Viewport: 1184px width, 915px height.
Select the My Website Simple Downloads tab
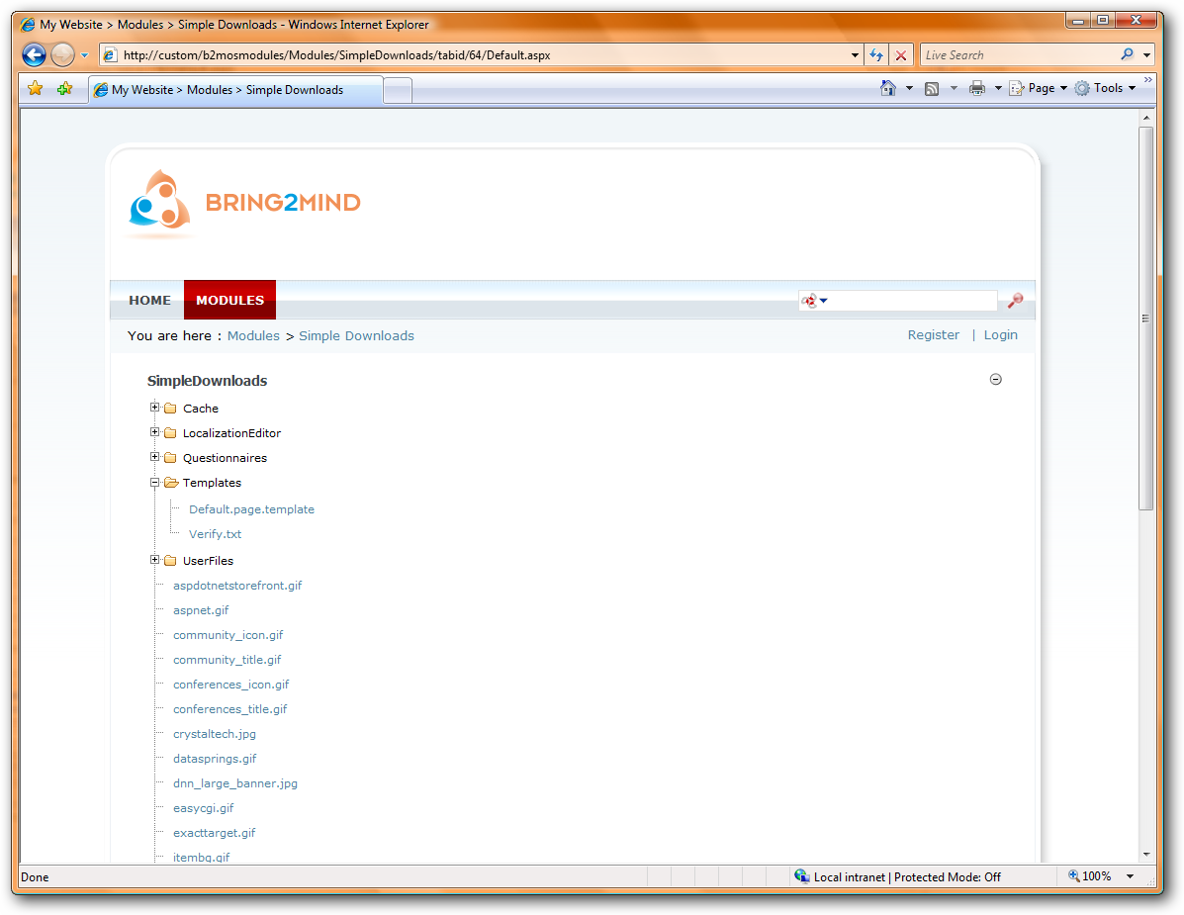pyautogui.click(x=235, y=90)
